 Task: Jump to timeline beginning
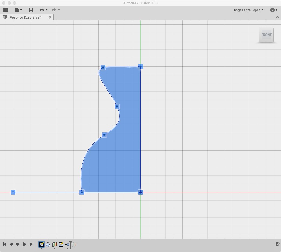(x=5, y=244)
